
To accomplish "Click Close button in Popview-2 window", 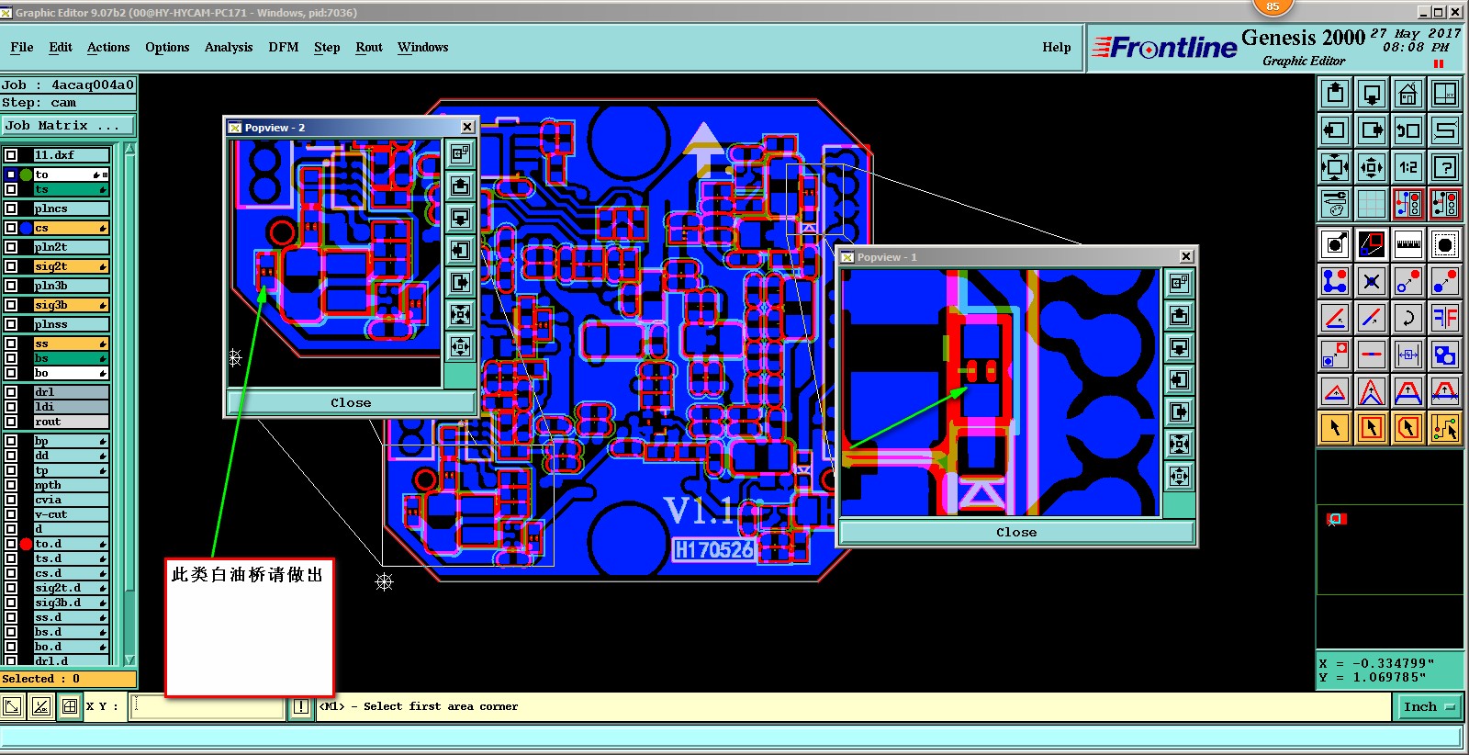I will [351, 402].
